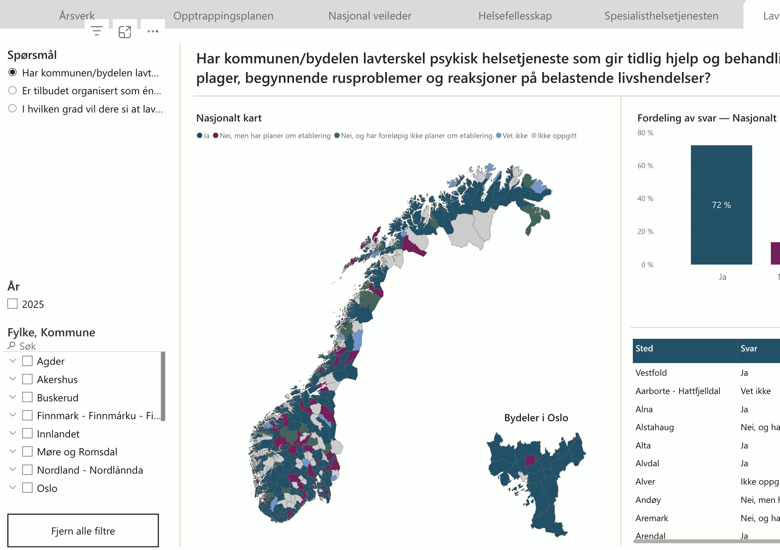Check the Innlandet county checkbox
Screen dimensions: 780x550
pyautogui.click(x=27, y=433)
